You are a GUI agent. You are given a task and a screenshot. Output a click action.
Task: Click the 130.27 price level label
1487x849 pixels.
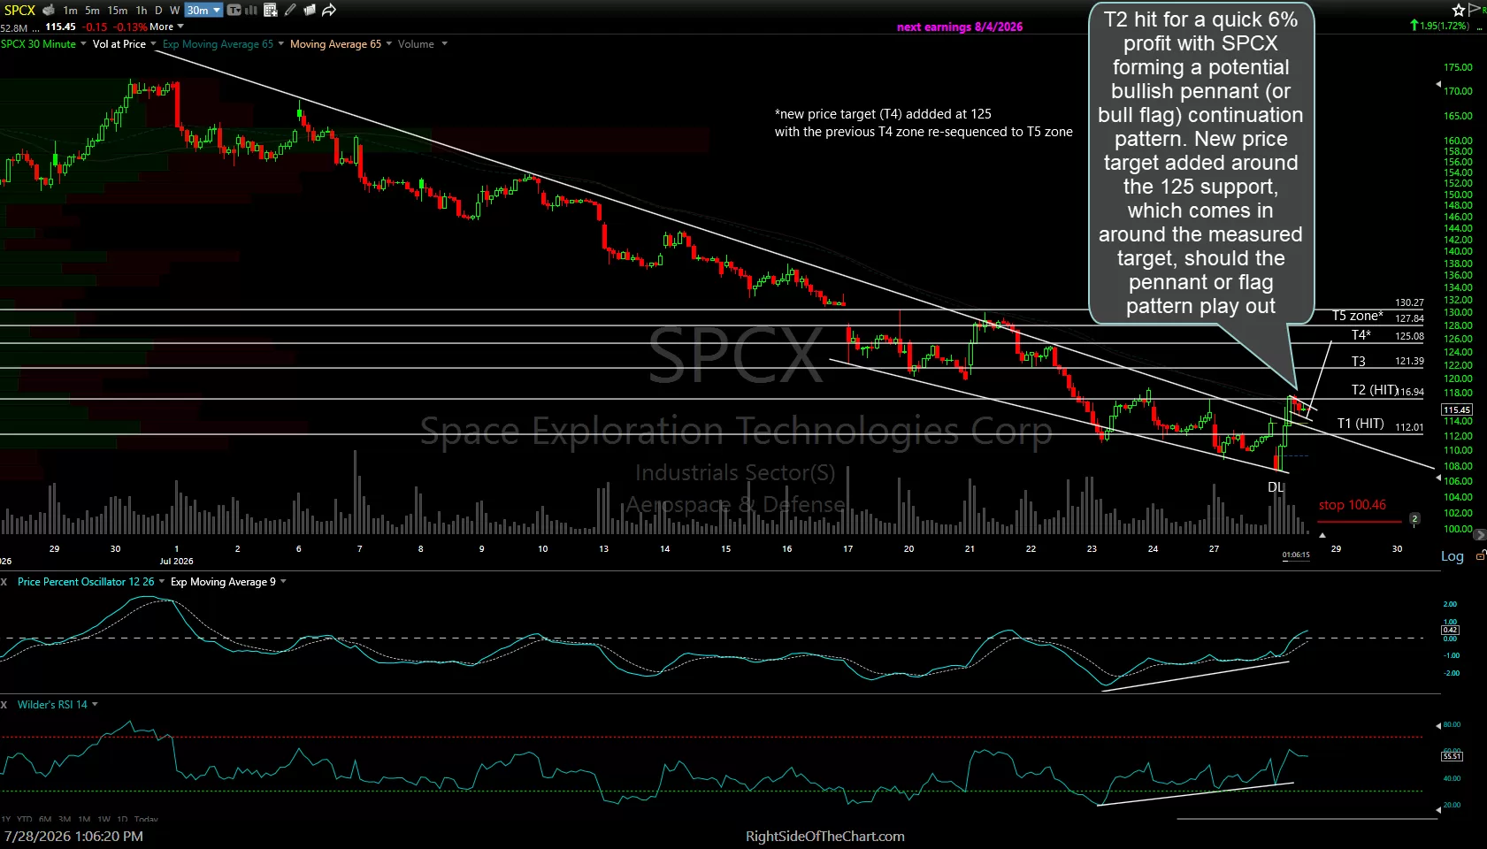[x=1409, y=302]
